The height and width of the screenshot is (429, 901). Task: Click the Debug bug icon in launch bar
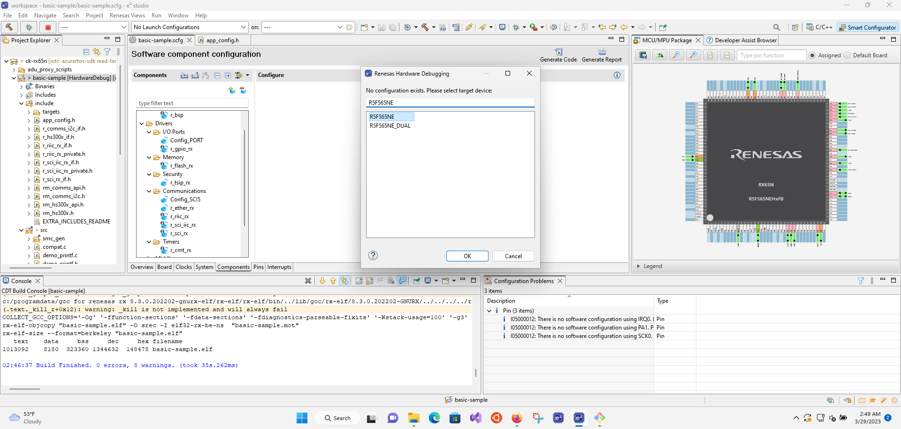click(x=29, y=27)
